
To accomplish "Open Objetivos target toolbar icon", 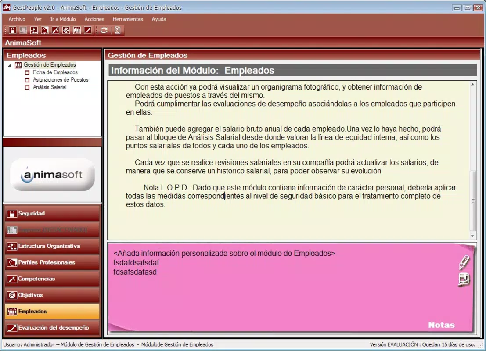I will pyautogui.click(x=66, y=30).
